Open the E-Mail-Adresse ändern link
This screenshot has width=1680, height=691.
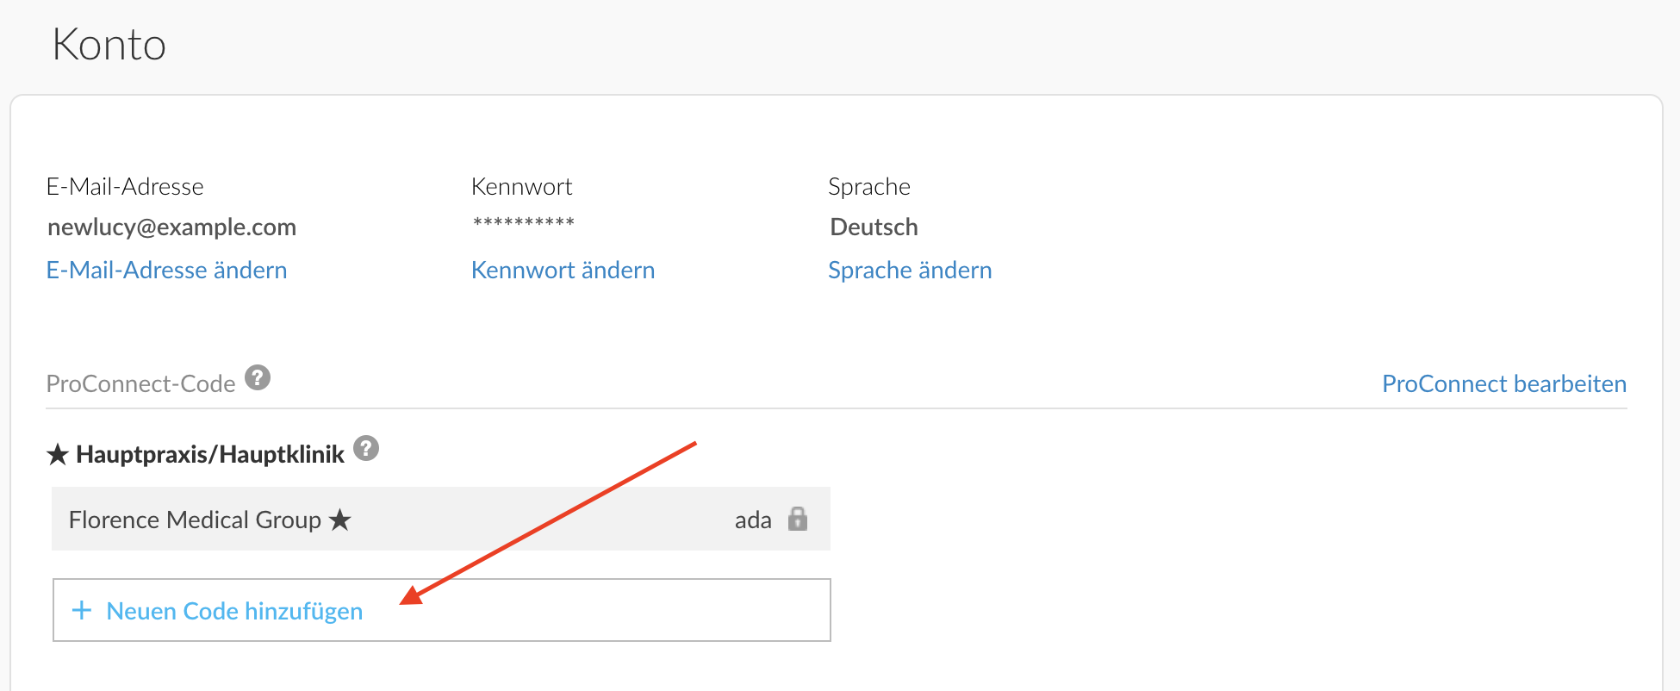coord(166,270)
